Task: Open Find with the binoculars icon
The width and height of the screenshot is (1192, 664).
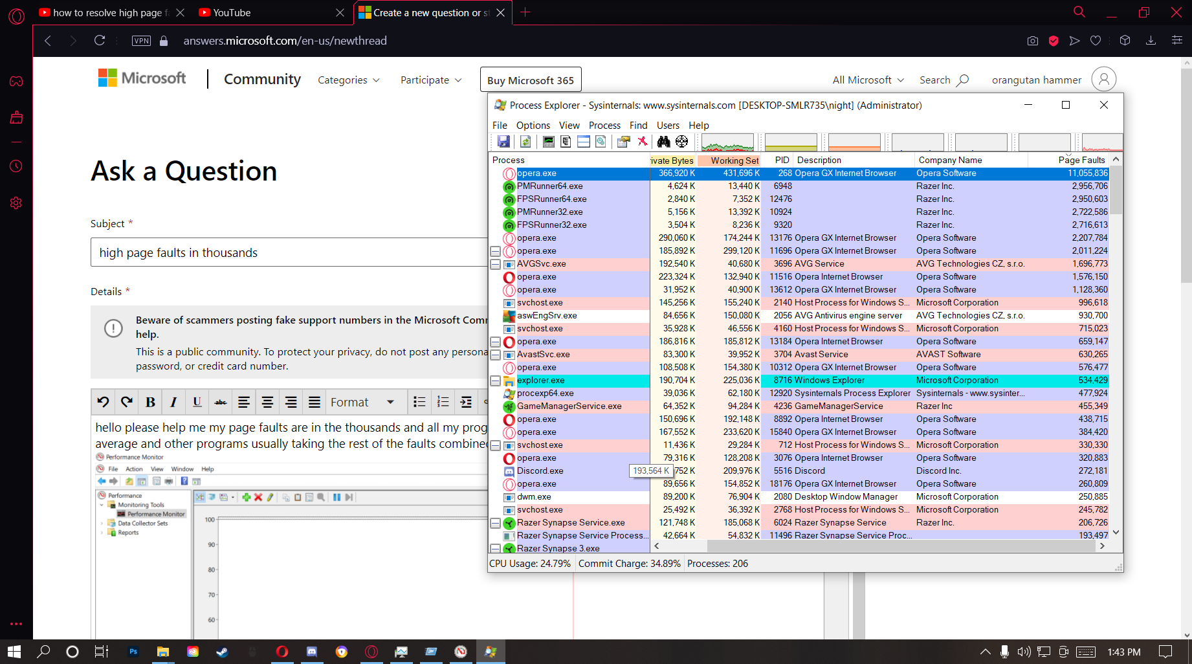Action: coord(663,142)
